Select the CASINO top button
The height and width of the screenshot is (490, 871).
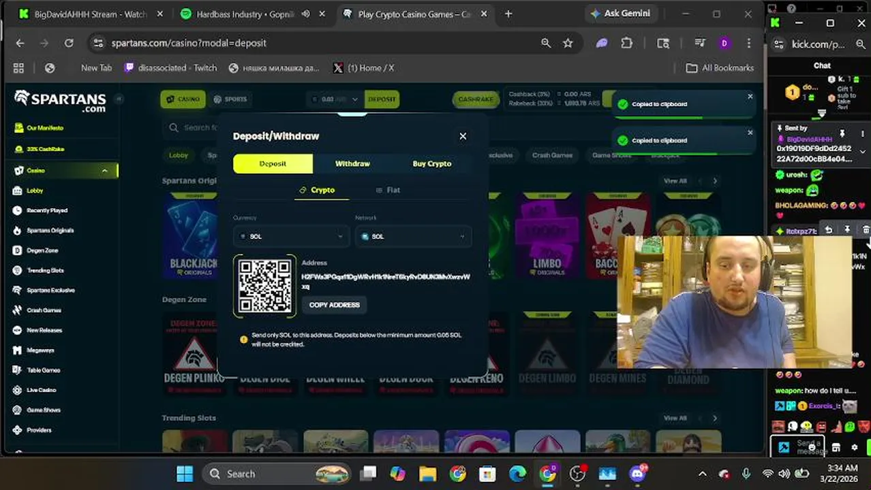(x=183, y=99)
